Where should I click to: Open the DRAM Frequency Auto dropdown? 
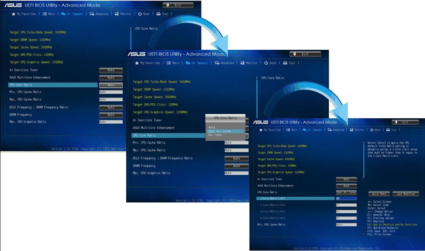pos(237,166)
